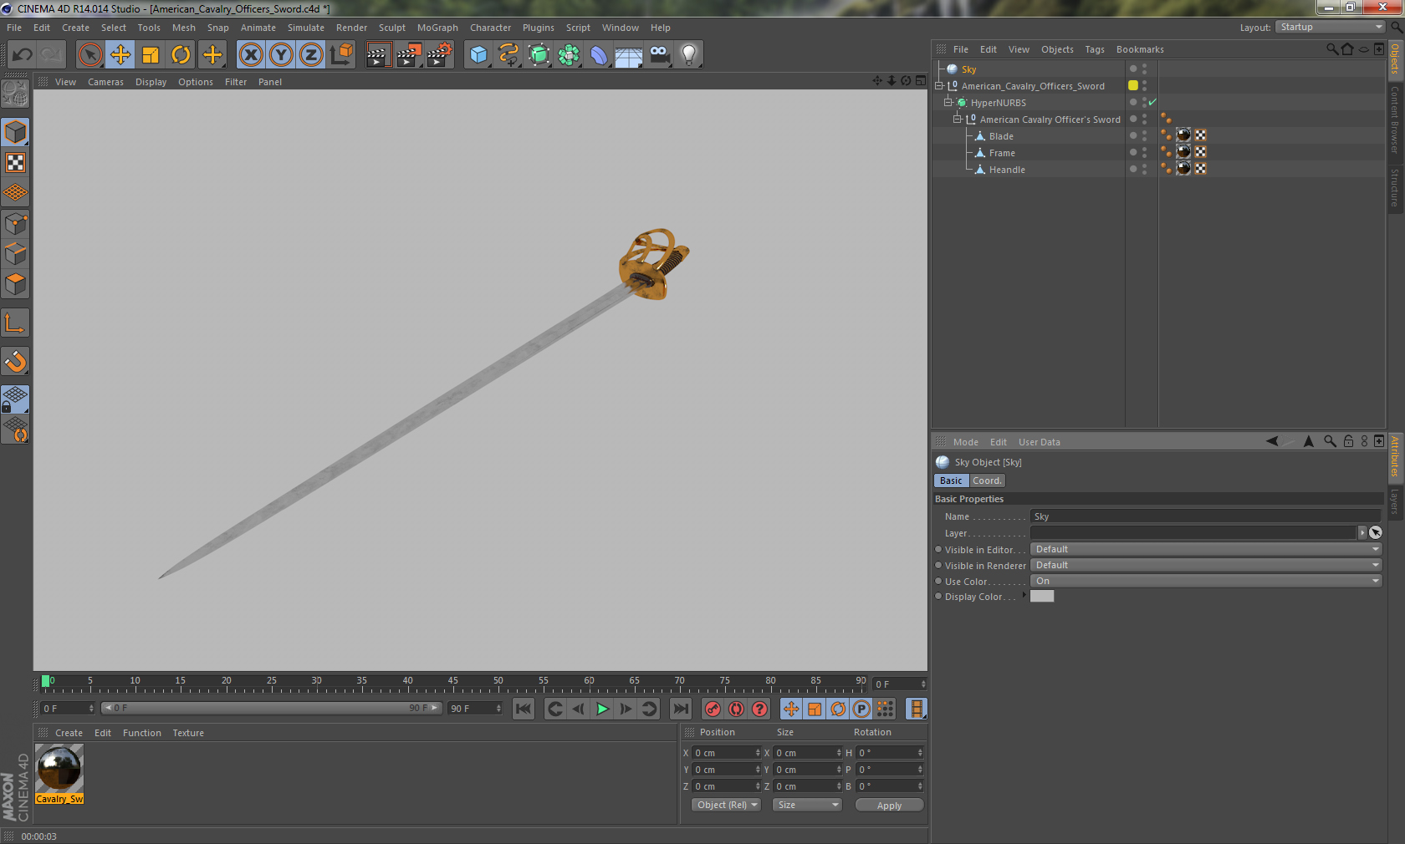Click the User Data menu
Screen dimensions: 1405x844
tap(1040, 442)
